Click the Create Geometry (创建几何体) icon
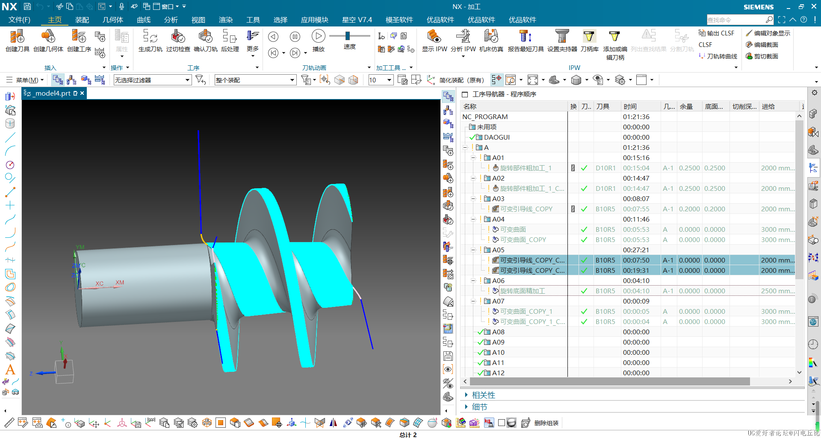This screenshot has height=438, width=821. (48, 37)
